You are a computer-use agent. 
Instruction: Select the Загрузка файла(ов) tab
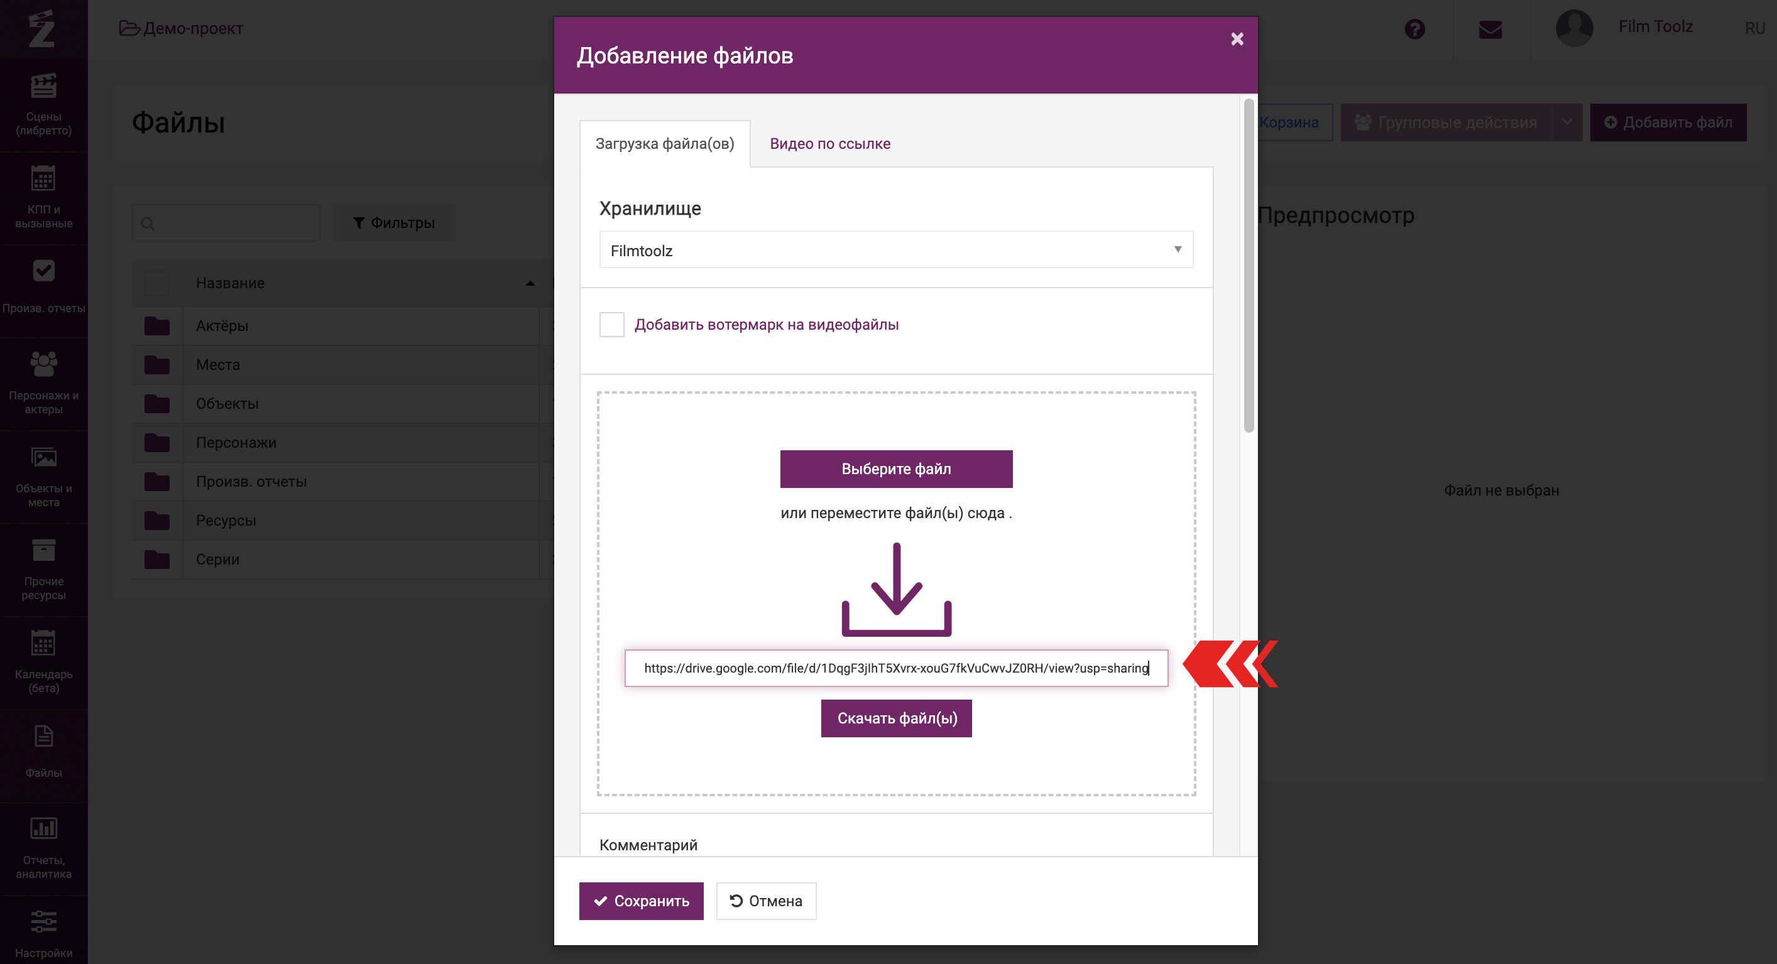pyautogui.click(x=664, y=143)
